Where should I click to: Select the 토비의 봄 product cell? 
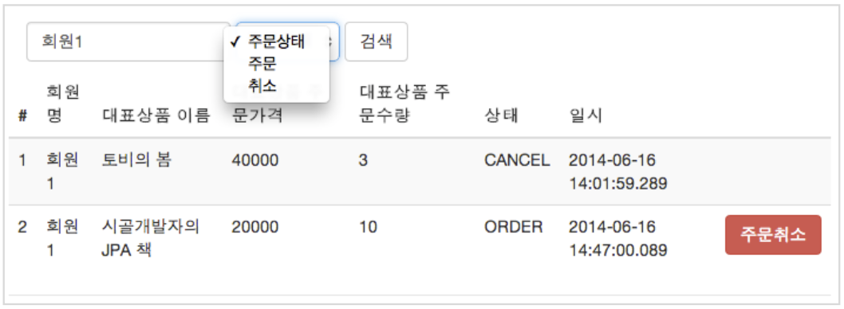pyautogui.click(x=136, y=159)
